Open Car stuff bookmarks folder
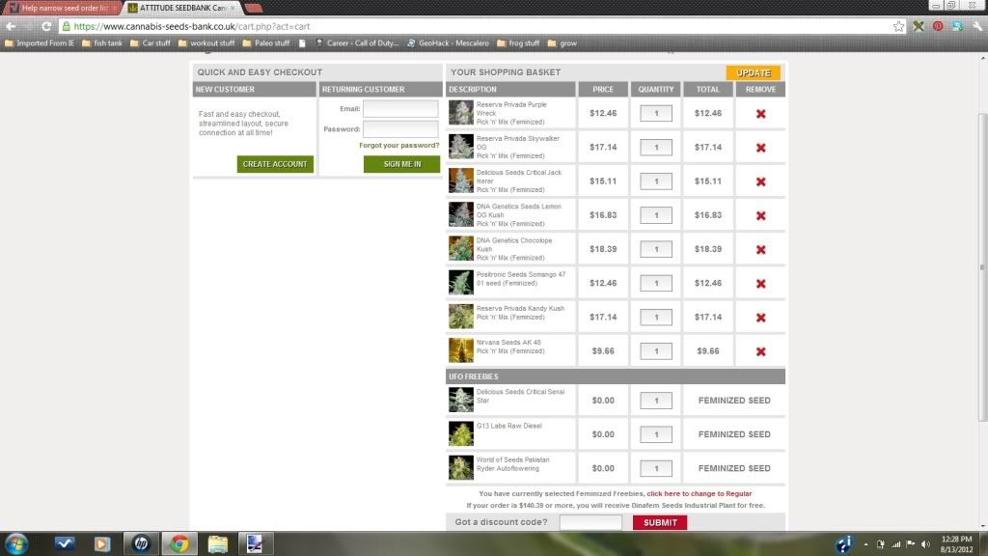The image size is (988, 556). pos(150,43)
